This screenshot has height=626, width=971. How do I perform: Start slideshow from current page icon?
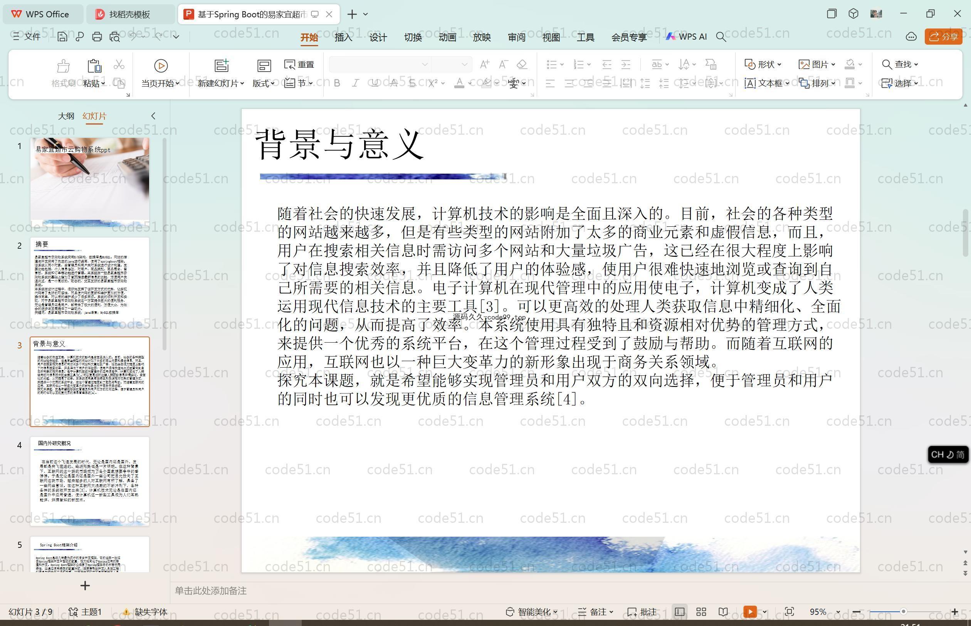(x=161, y=65)
